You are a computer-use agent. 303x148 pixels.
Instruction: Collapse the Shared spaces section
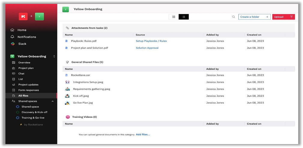click(53, 101)
